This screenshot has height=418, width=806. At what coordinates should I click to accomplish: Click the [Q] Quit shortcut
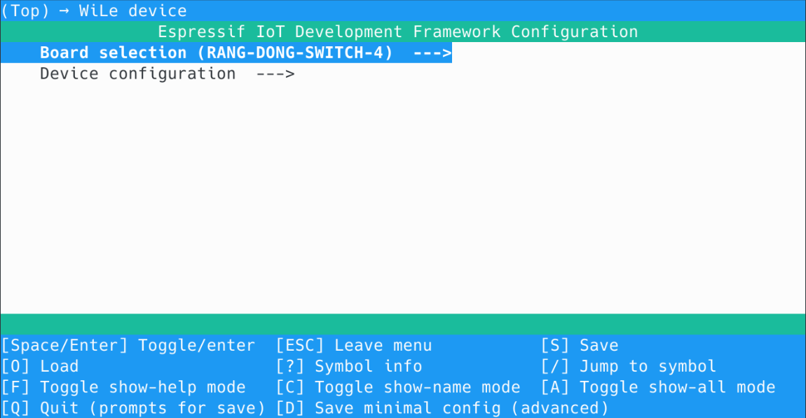coord(133,408)
